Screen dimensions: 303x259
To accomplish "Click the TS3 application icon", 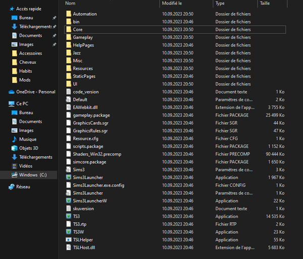I will click(x=69, y=216).
